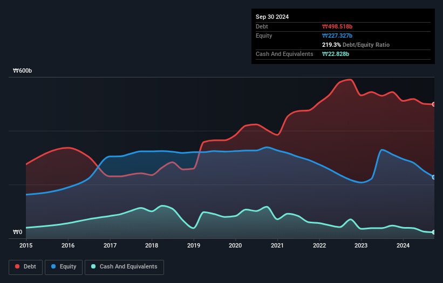Click the 2022 x-axis label

(319, 245)
